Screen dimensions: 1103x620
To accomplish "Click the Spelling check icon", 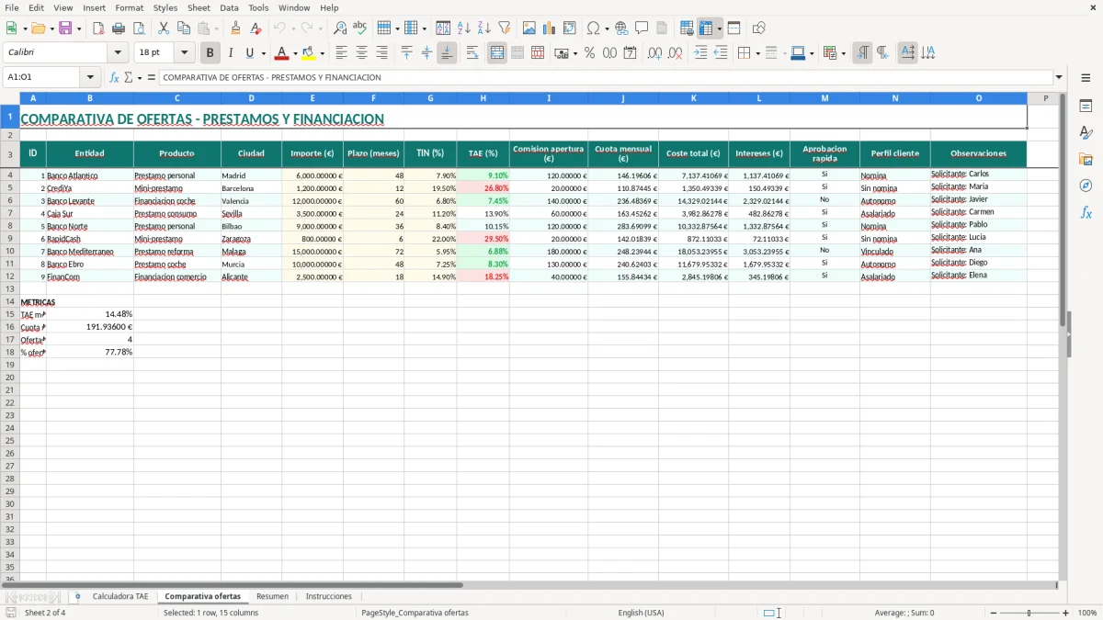I will pyautogui.click(x=360, y=28).
